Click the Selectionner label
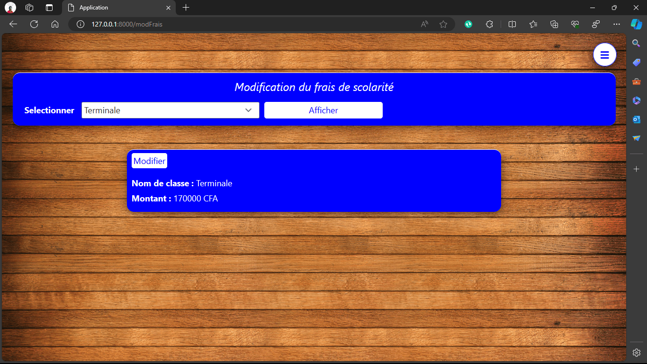This screenshot has width=647, height=364. coord(49,110)
